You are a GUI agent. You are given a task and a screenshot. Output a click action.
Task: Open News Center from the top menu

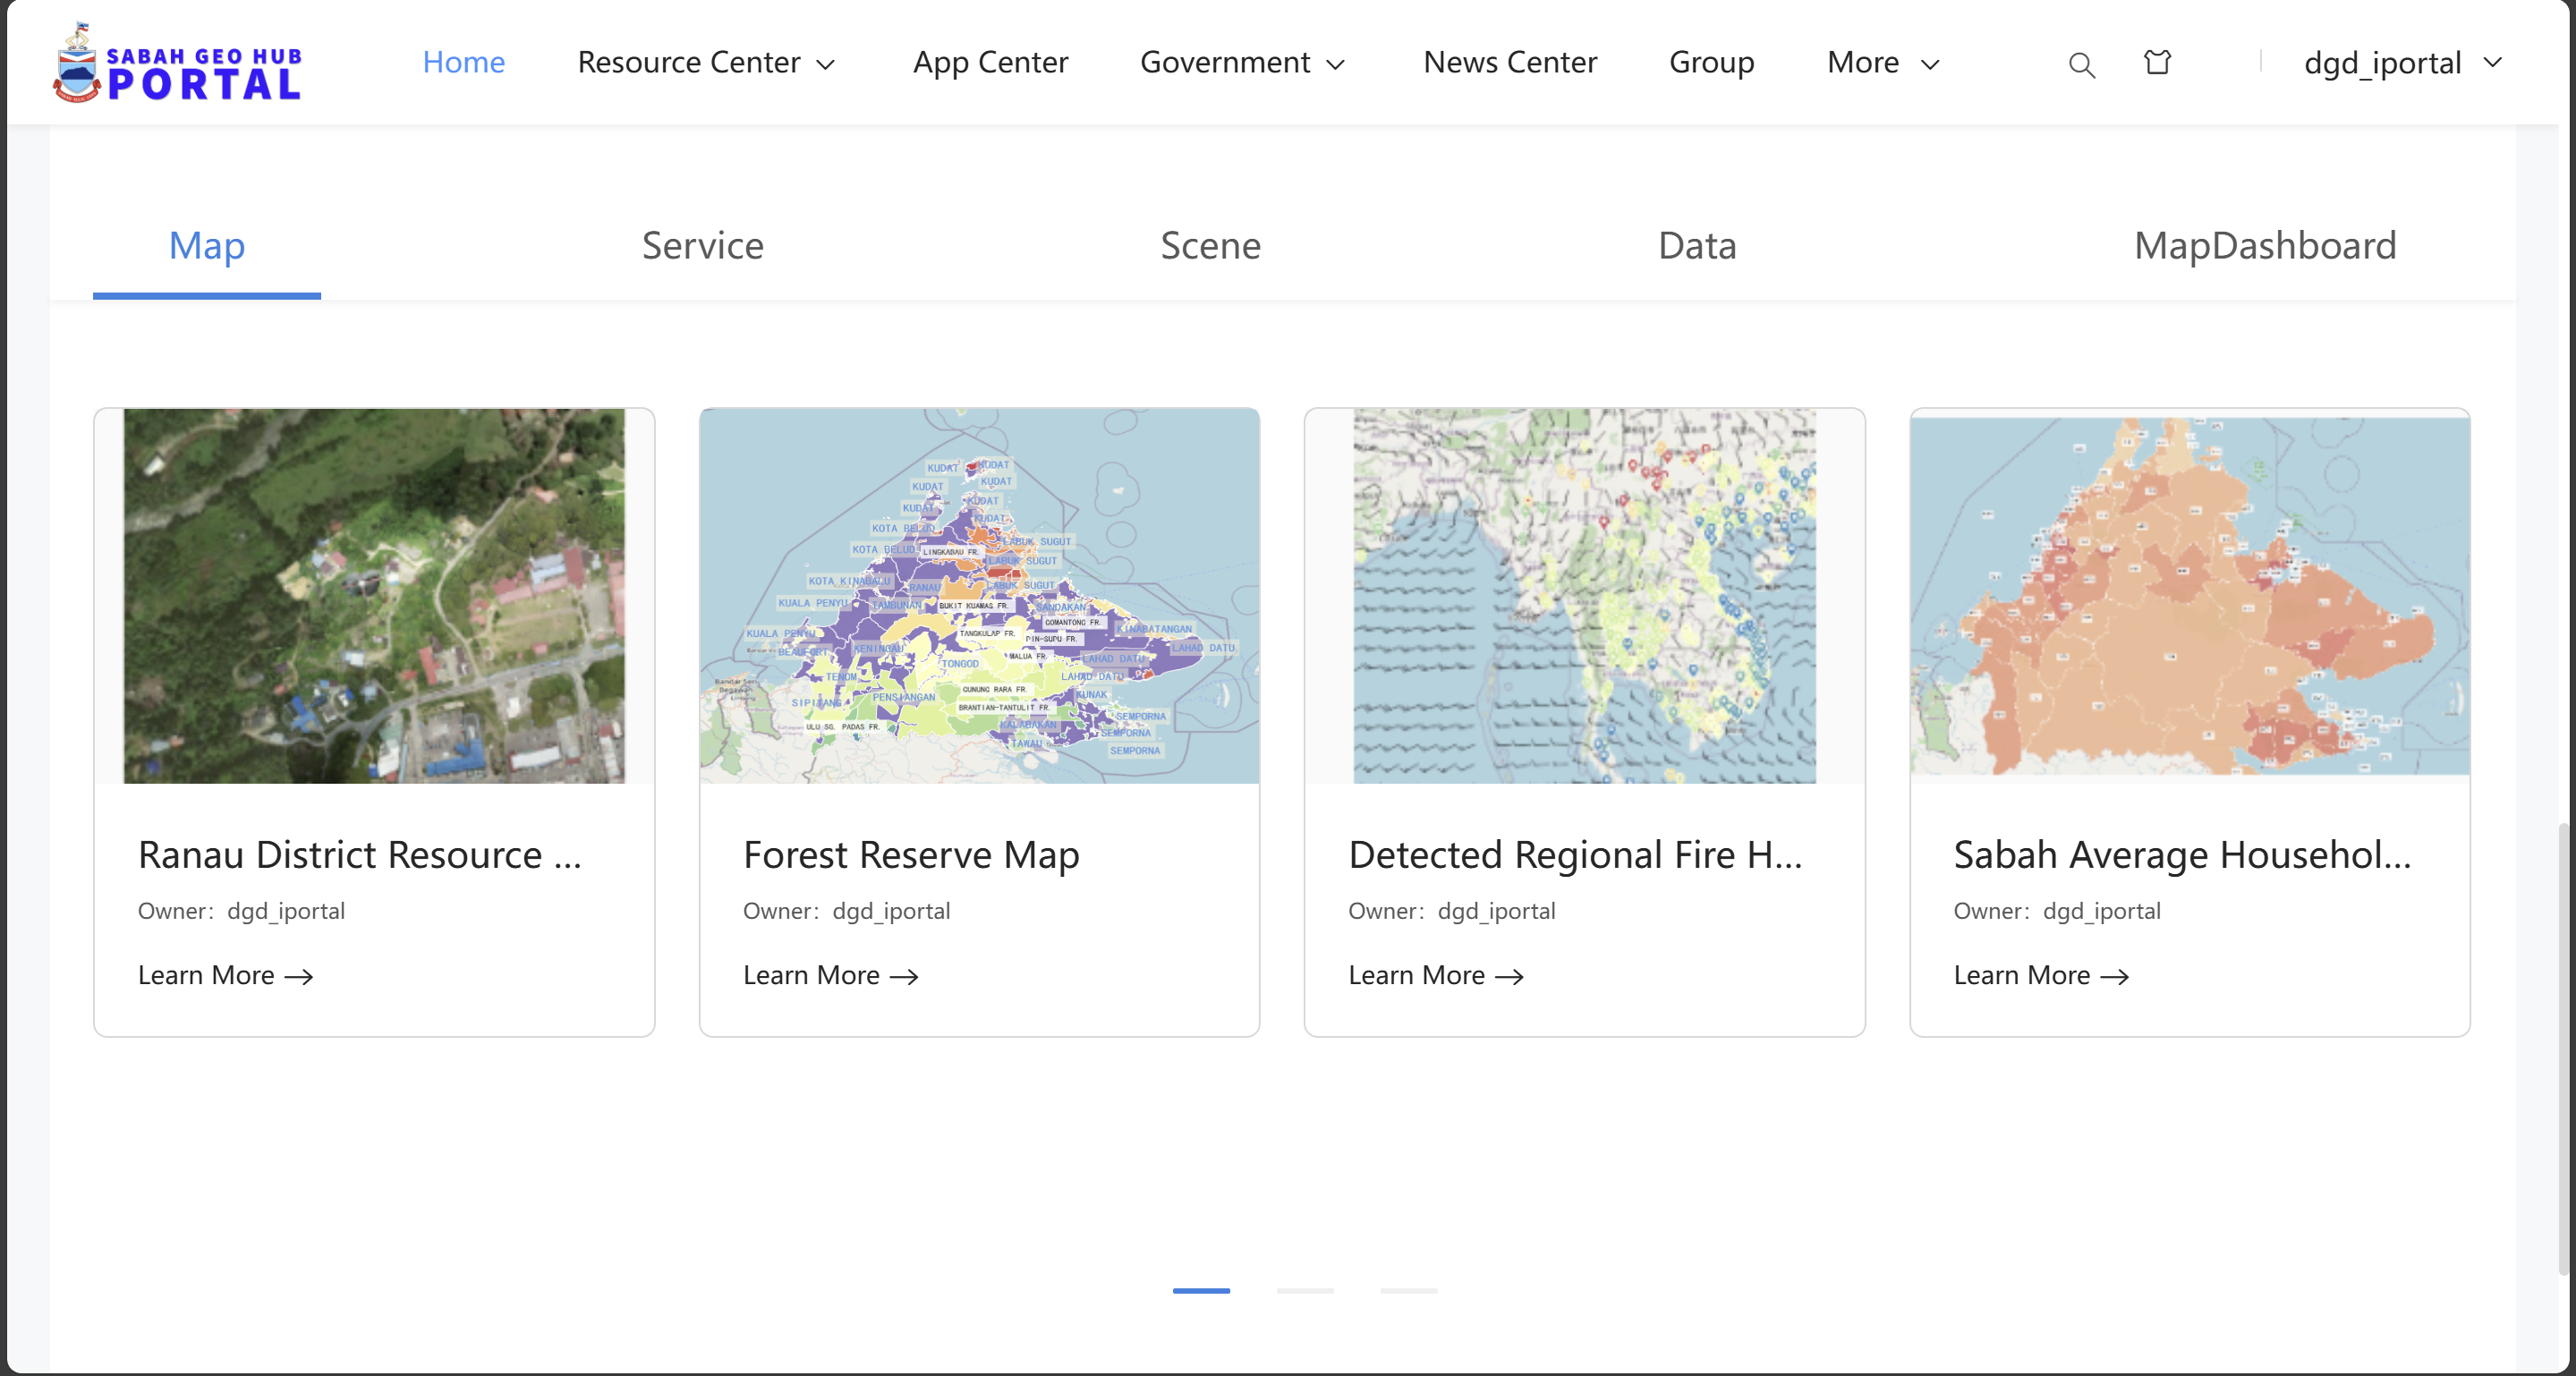(1510, 62)
